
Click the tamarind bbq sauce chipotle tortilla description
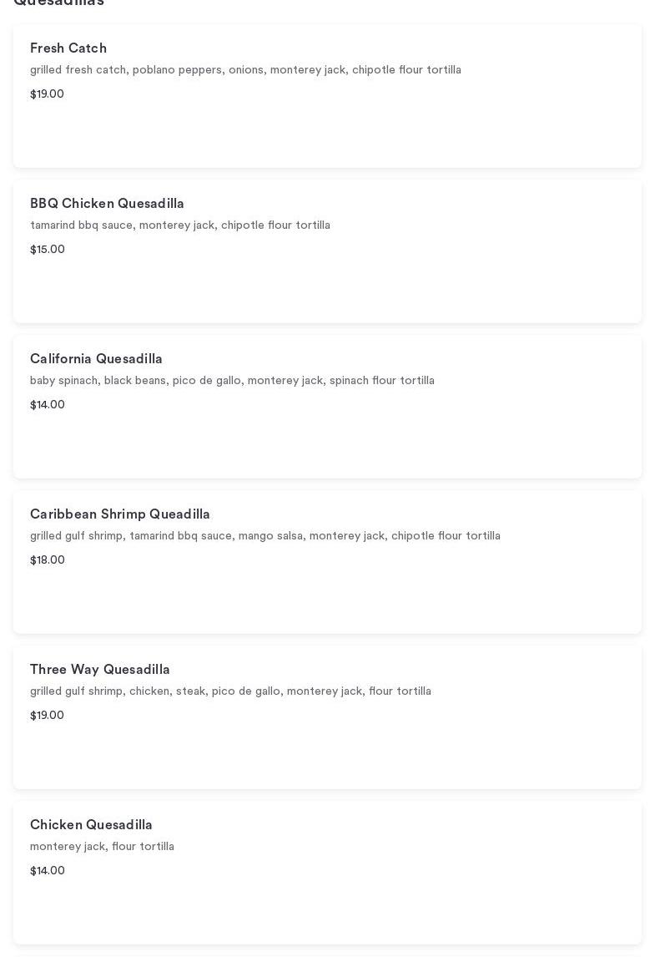[x=179, y=225]
